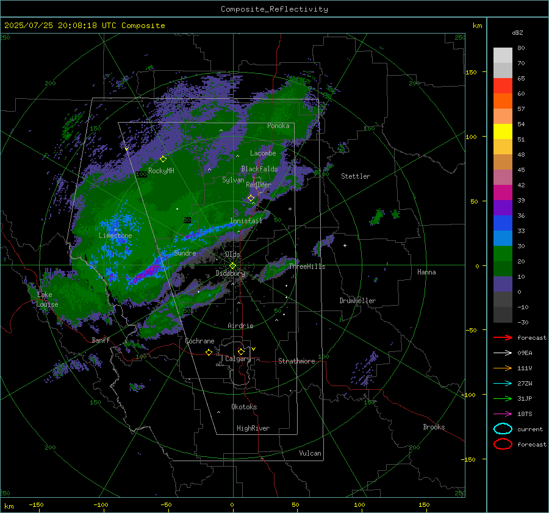The height and width of the screenshot is (513, 549).
Task: Click the light blue 30-33 dBZ swatch
Action: [x=503, y=238]
